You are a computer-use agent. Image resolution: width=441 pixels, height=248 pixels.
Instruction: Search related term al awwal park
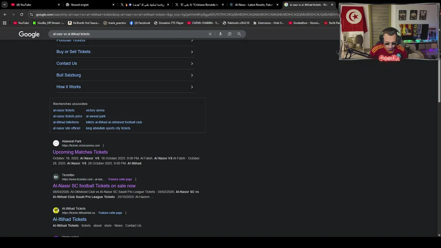pyautogui.click(x=96, y=116)
